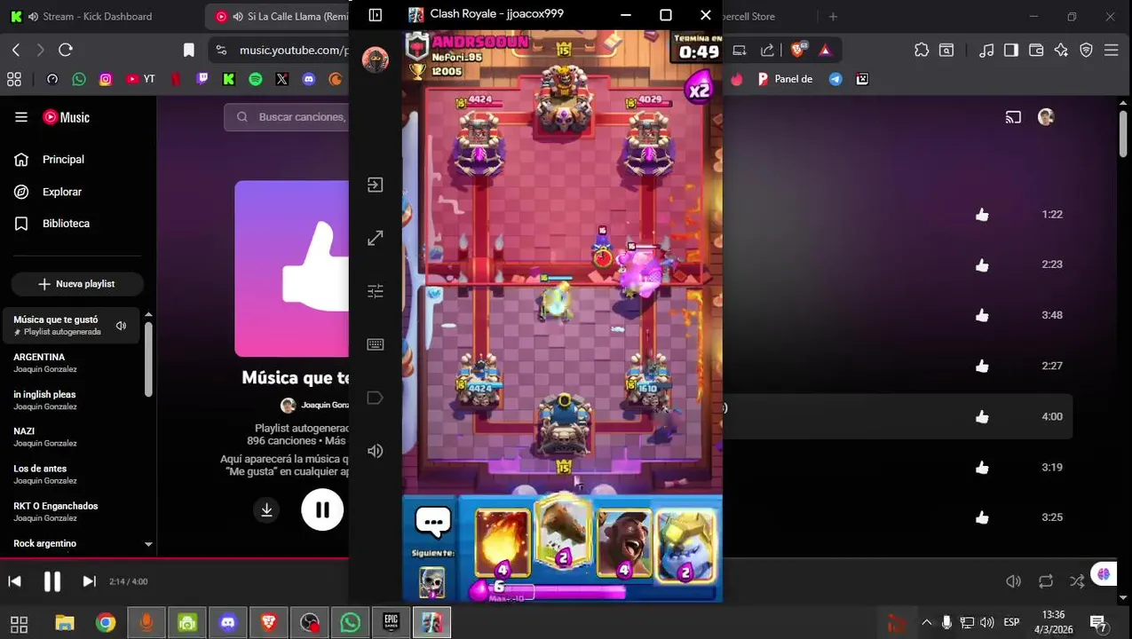Toggle like on the 3:25 song
The width and height of the screenshot is (1132, 639).
pos(982,517)
